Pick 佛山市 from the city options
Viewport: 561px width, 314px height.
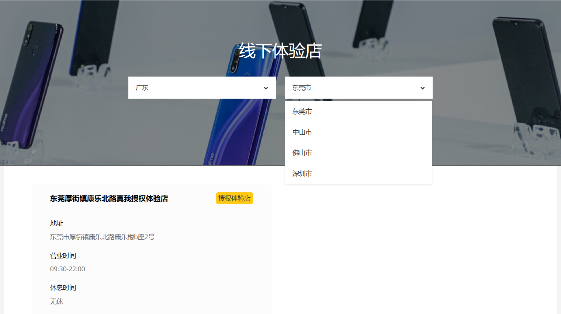(302, 153)
